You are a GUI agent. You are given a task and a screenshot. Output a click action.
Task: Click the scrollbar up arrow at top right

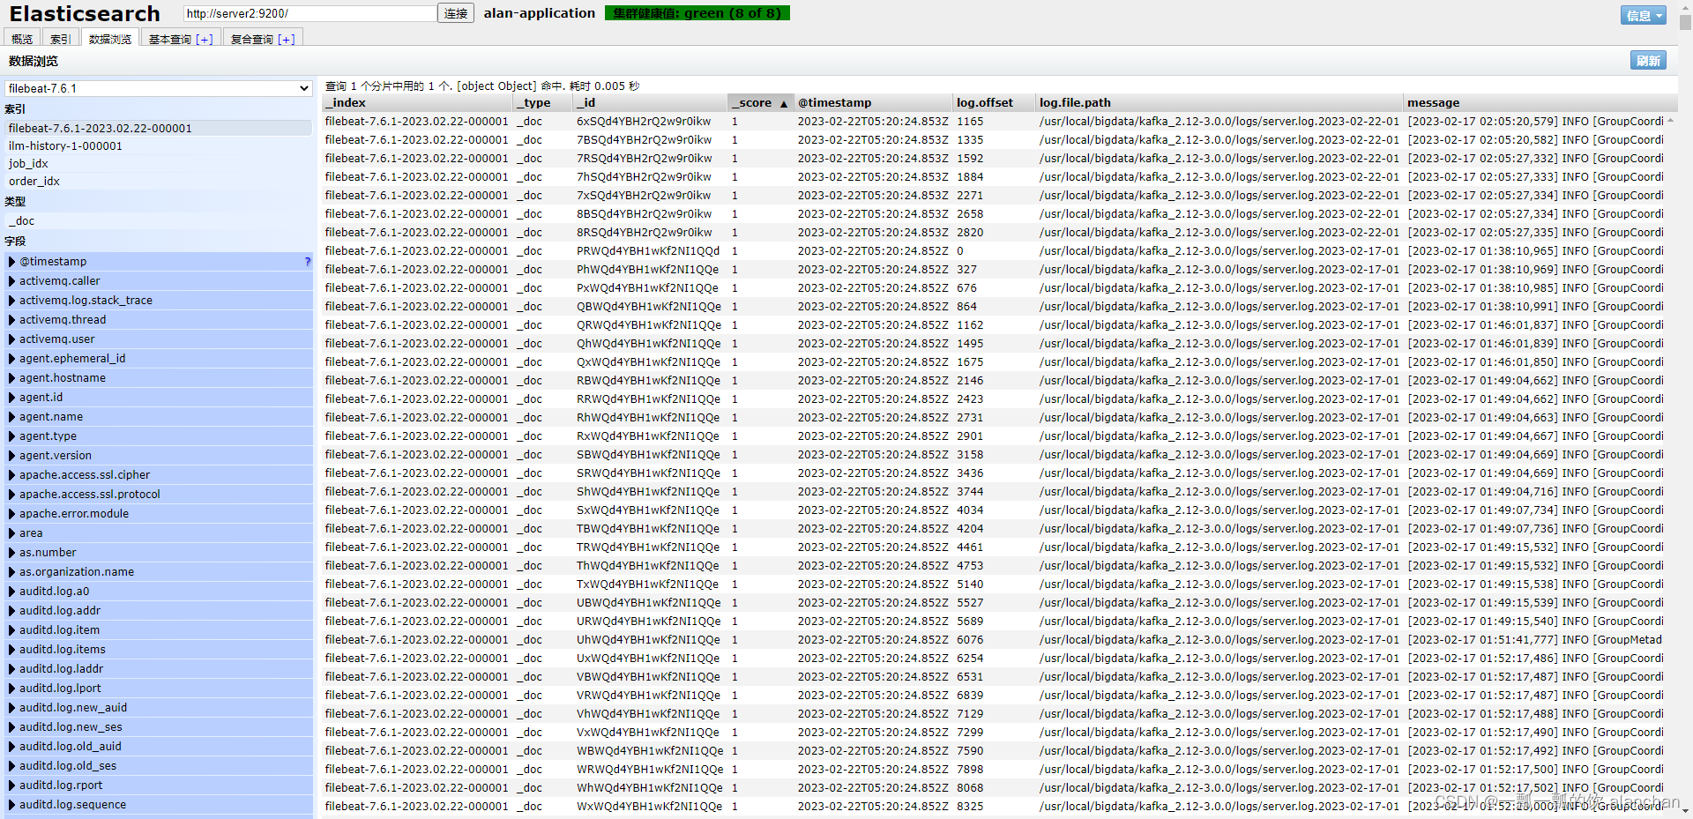pos(1685,7)
